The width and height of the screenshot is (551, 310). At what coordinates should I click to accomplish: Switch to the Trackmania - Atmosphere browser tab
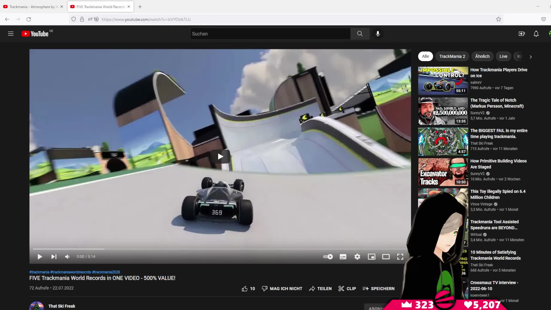[x=33, y=7]
